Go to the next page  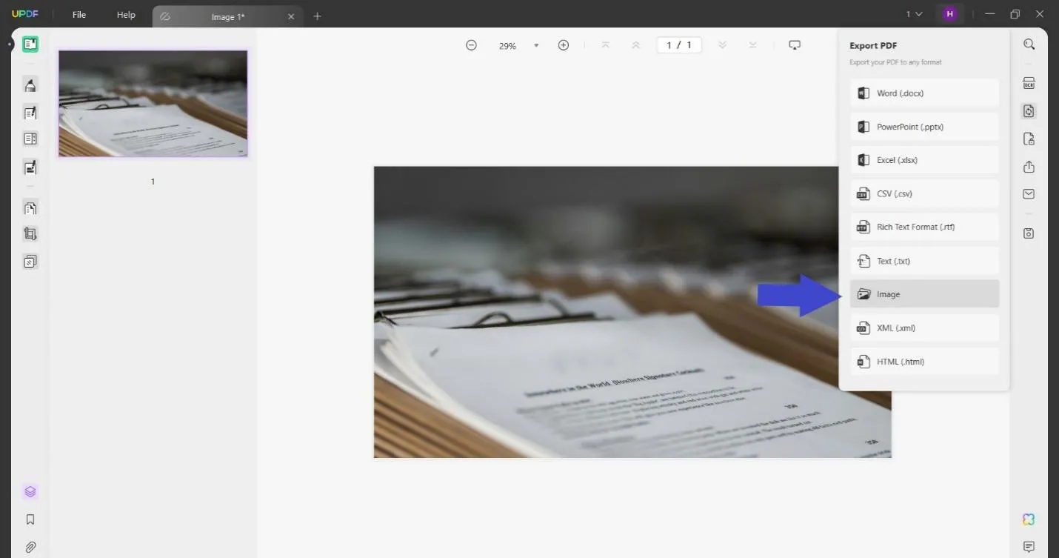722,45
